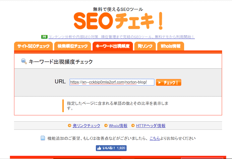Click the キーワード出現頻度チェック heading text
This screenshot has width=232, height=159.
[61, 62]
